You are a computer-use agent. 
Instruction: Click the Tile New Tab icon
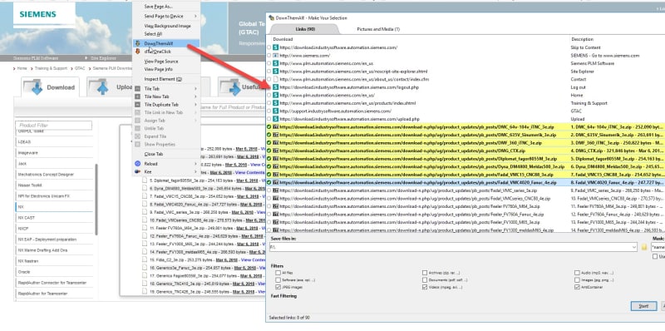[137, 96]
